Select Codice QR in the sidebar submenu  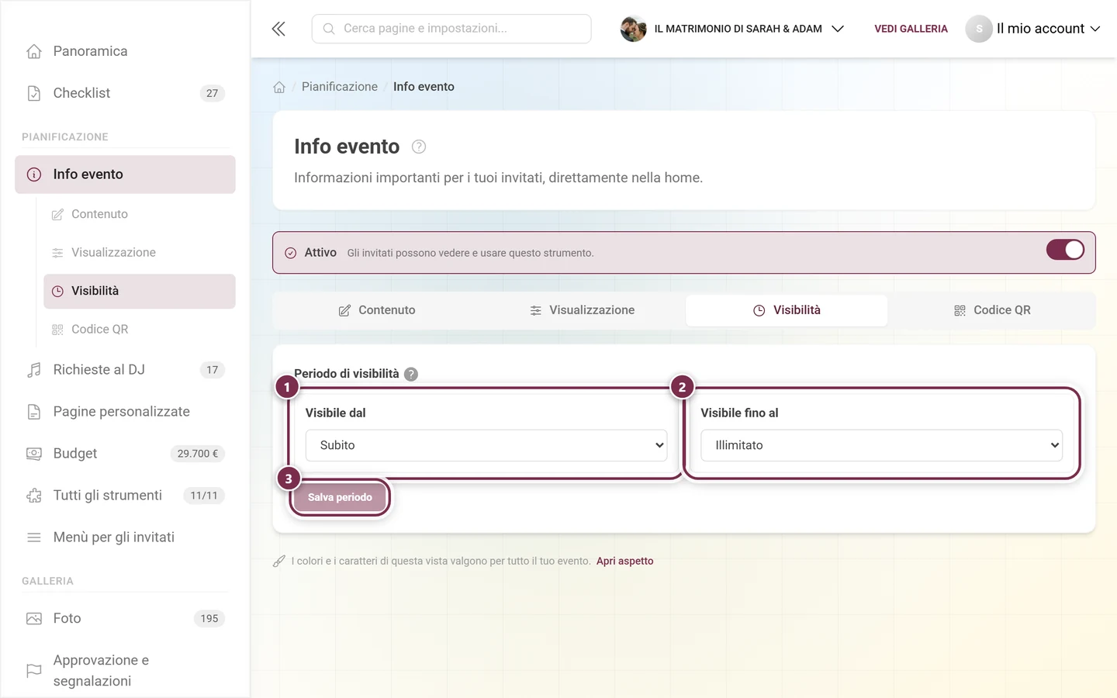[x=140, y=329]
